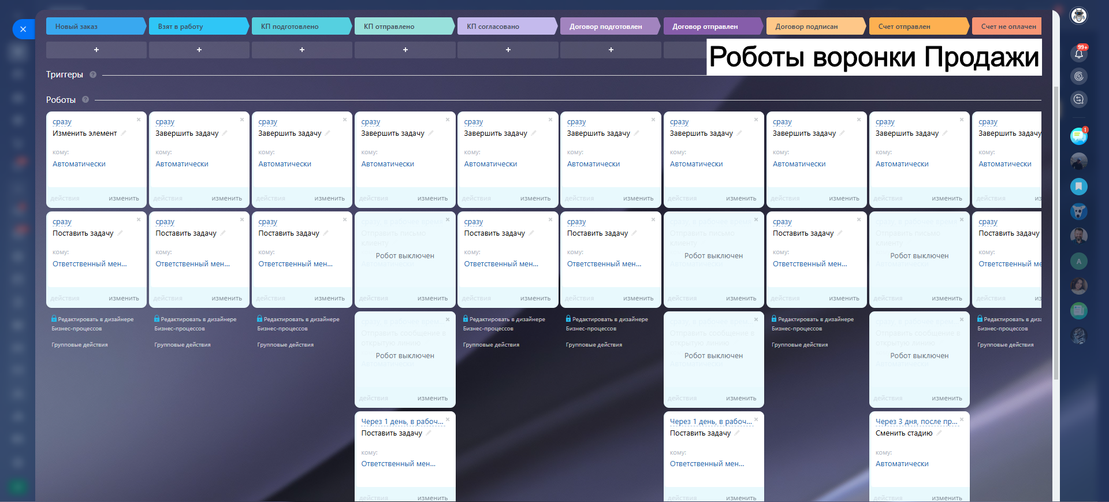
Task: Delete the Сменить стадию robot
Action: coord(962,419)
